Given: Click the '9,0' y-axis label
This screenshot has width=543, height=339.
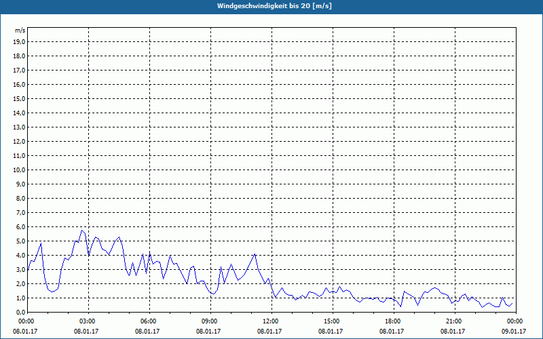Looking at the screenshot, I should [x=20, y=184].
